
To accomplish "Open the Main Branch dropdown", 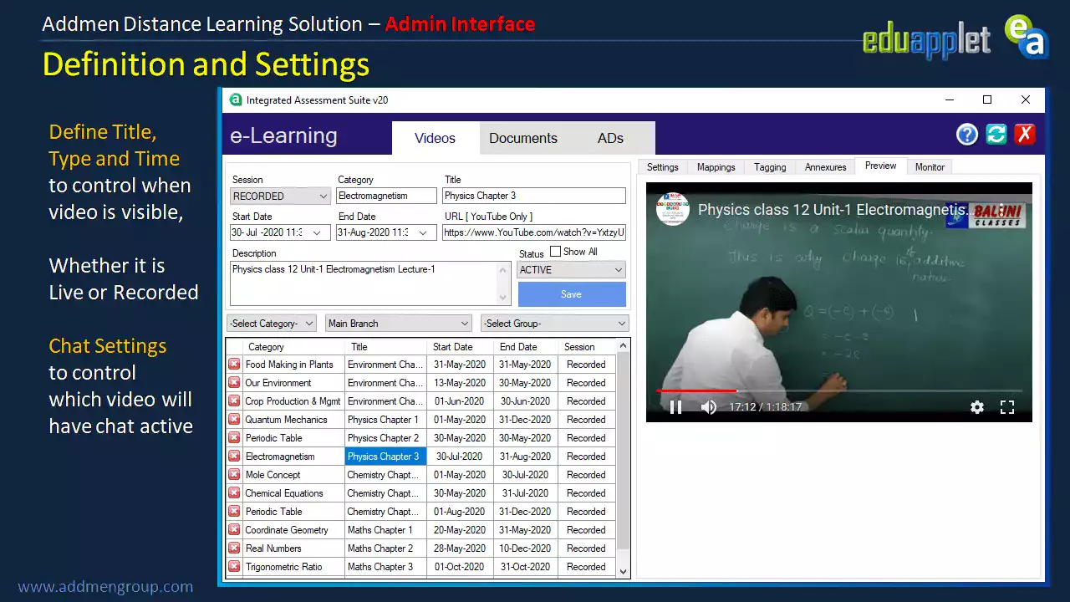I will (x=465, y=324).
